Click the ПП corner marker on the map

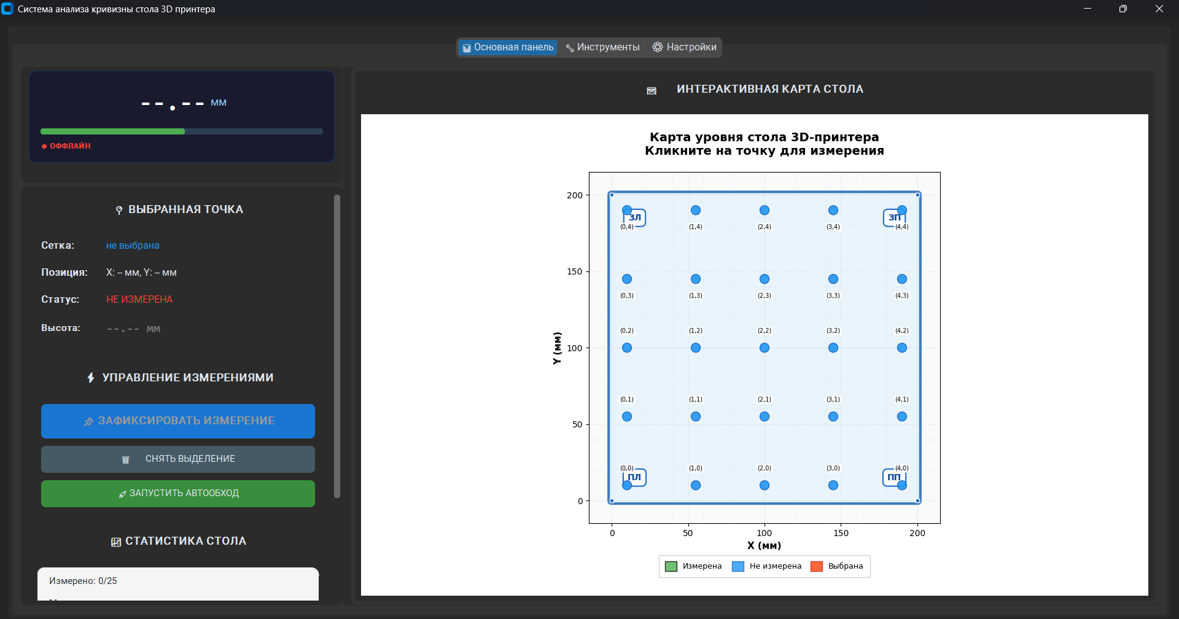(893, 477)
